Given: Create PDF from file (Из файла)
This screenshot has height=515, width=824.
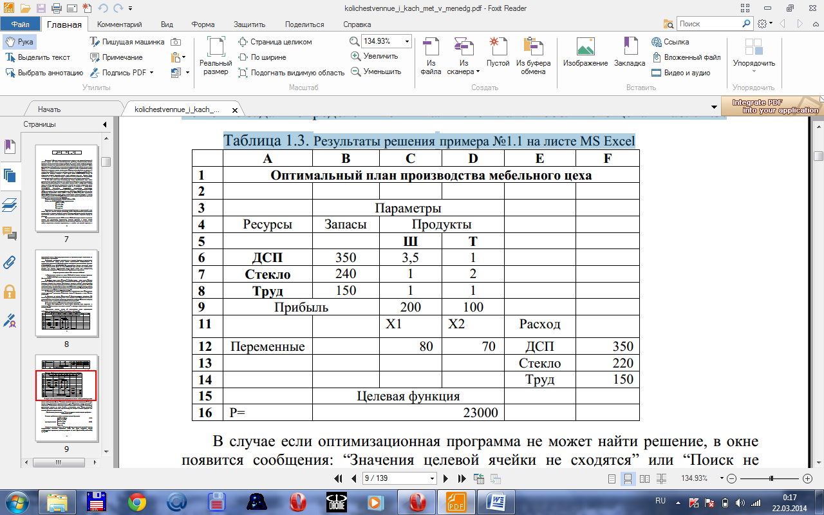Looking at the screenshot, I should [431, 56].
